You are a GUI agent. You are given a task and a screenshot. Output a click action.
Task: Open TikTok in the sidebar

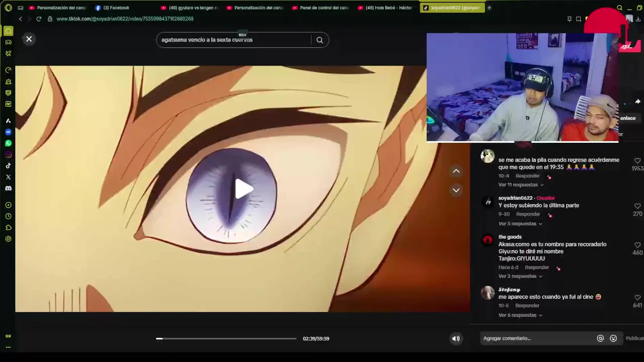click(8, 165)
